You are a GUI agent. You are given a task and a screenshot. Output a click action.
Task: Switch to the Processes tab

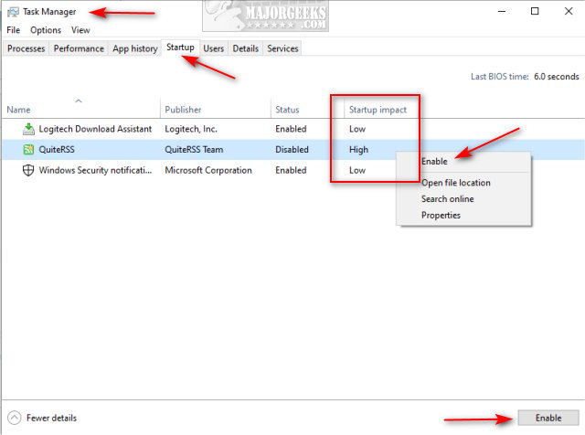(x=27, y=48)
